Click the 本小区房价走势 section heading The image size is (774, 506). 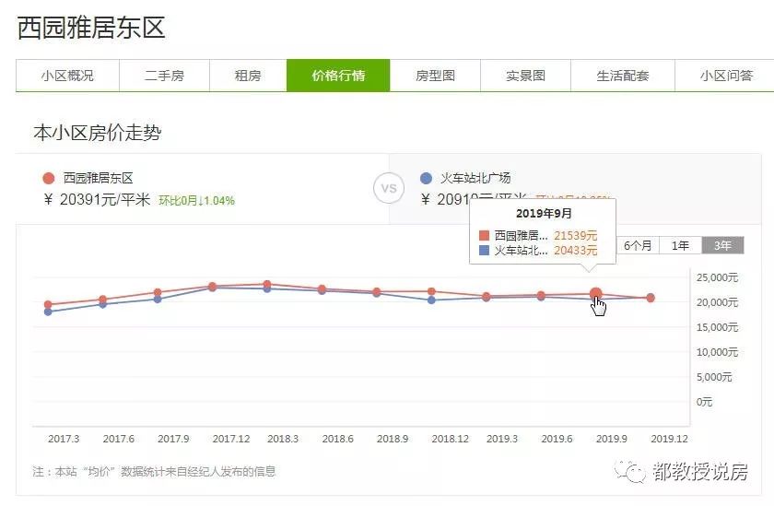[98, 133]
